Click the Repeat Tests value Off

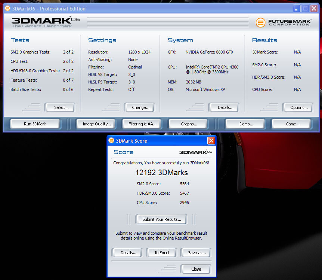coord(131,89)
